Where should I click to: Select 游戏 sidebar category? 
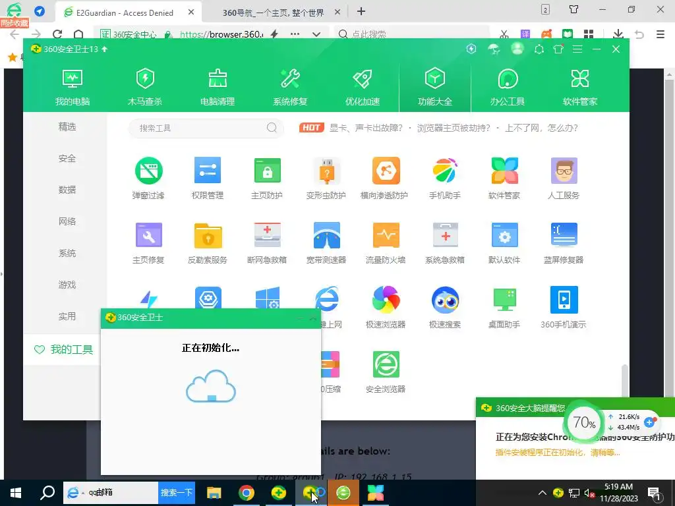point(67,285)
